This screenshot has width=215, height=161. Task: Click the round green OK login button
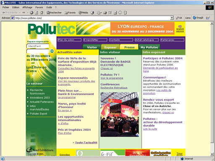click(52, 51)
